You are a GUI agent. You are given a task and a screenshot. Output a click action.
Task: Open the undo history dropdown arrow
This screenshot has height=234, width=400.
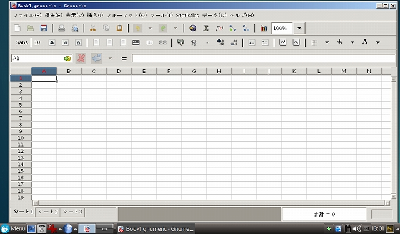tap(150, 28)
